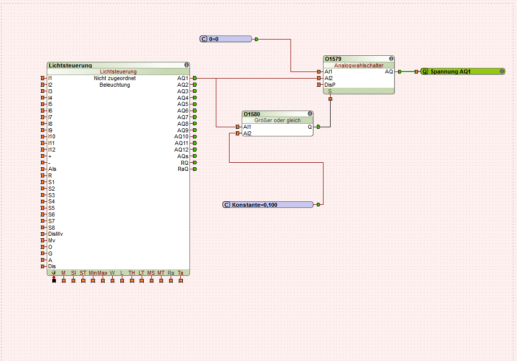Click the plus input connector of Lichtsteuerung

click(x=43, y=156)
